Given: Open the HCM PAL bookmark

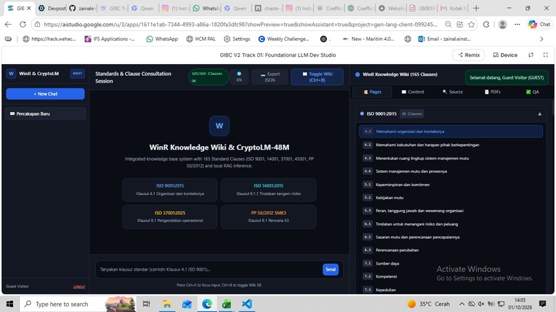Looking at the screenshot, I should pyautogui.click(x=201, y=39).
